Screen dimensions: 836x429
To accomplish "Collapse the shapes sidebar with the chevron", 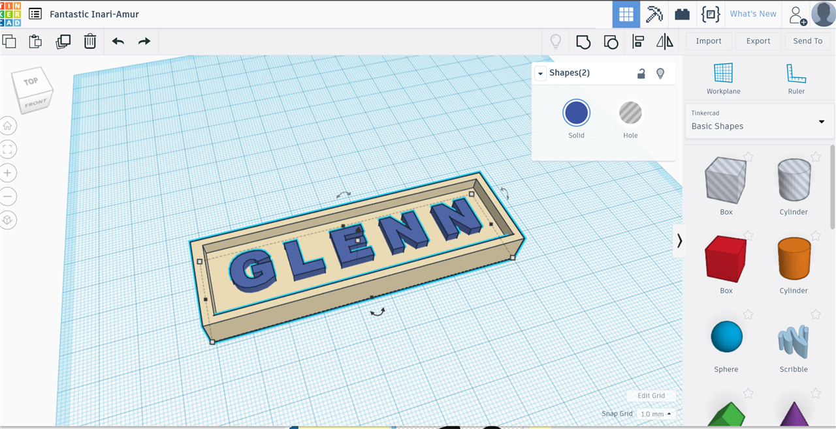I will pyautogui.click(x=679, y=241).
